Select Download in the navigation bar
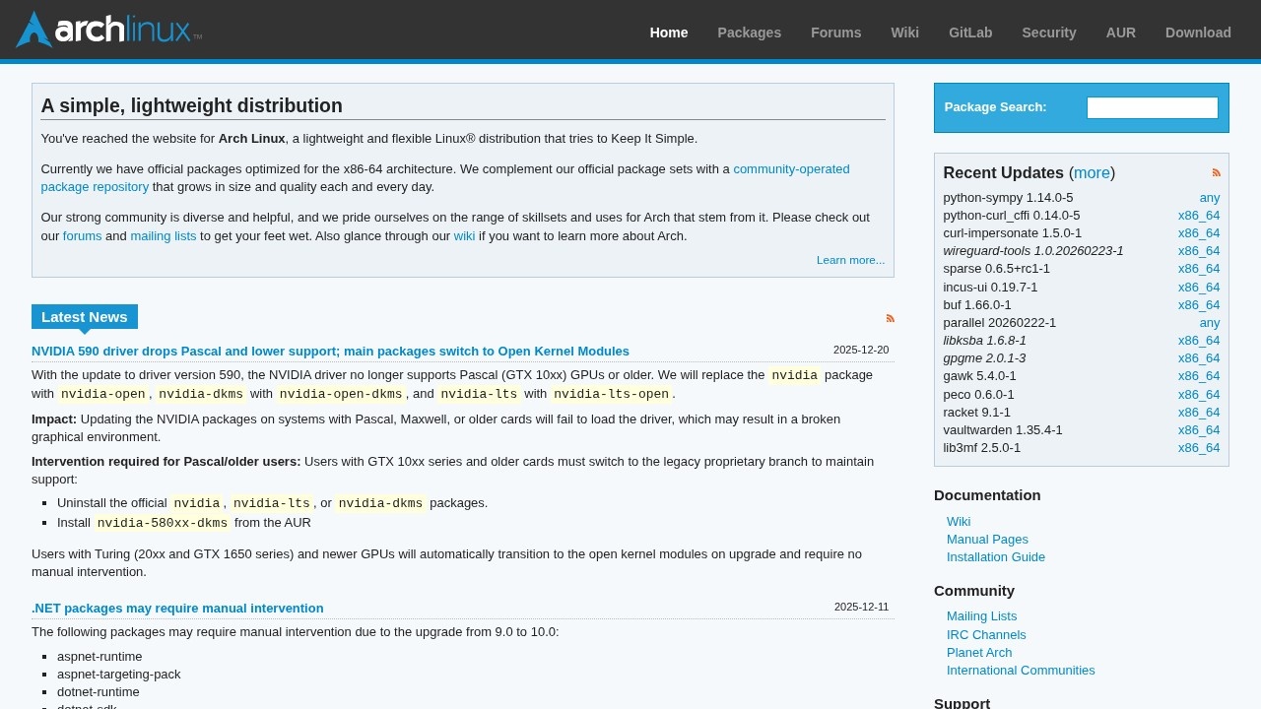The image size is (1261, 709). [x=1197, y=32]
